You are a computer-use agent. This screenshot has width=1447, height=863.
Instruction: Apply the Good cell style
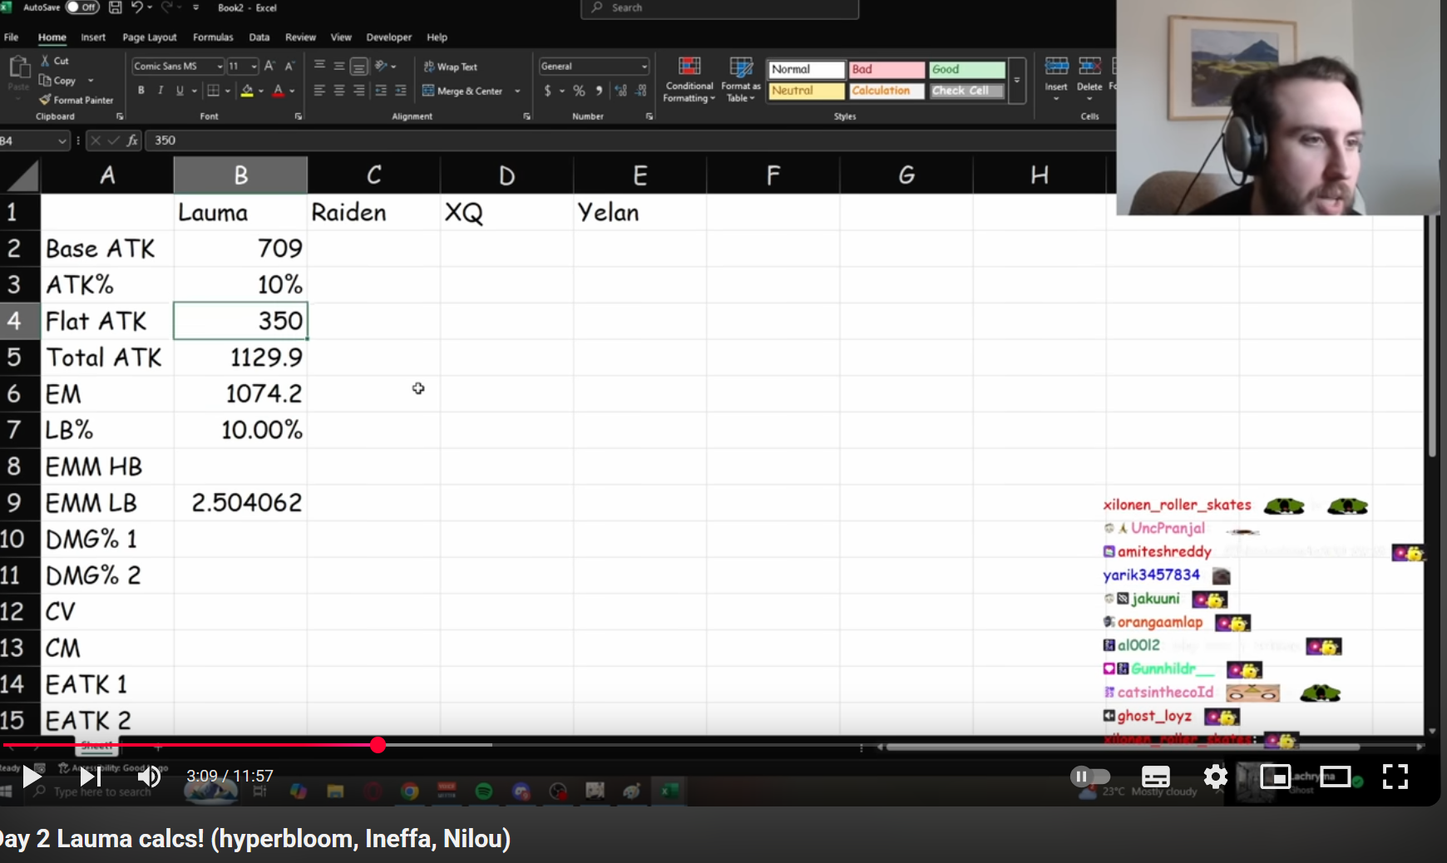(x=967, y=69)
